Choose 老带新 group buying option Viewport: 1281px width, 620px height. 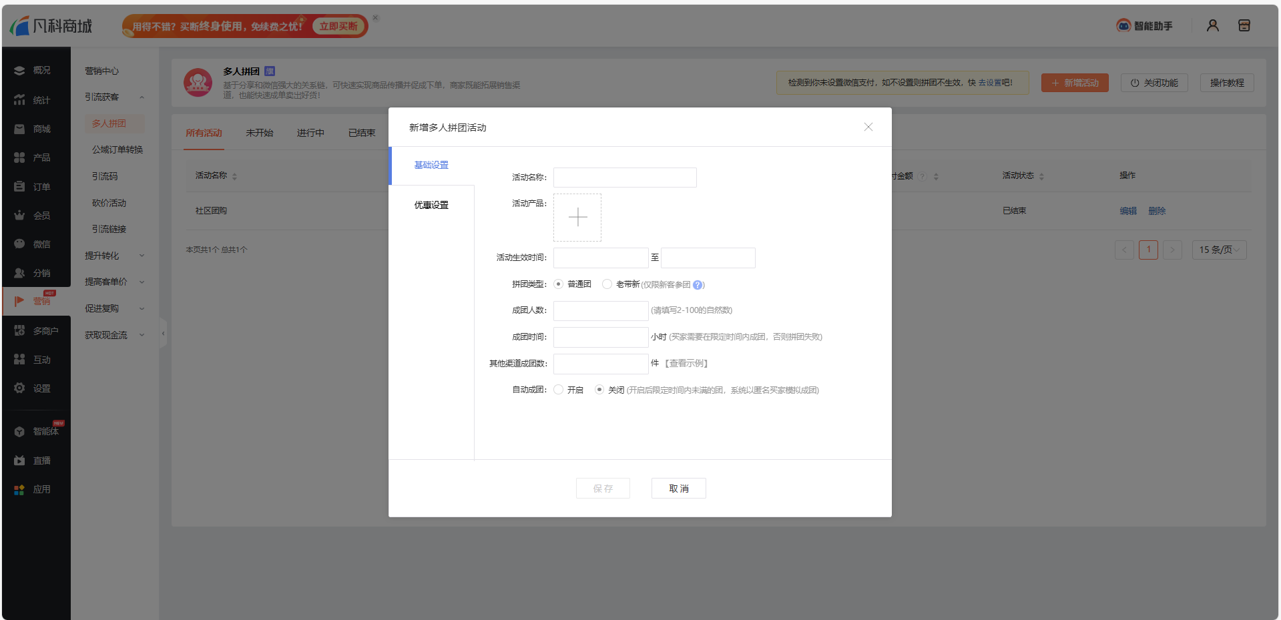point(607,284)
